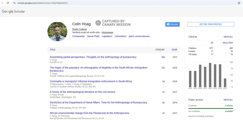Click the Public access progress bar
243x120 pixels.
pyautogui.click(x=210, y=108)
